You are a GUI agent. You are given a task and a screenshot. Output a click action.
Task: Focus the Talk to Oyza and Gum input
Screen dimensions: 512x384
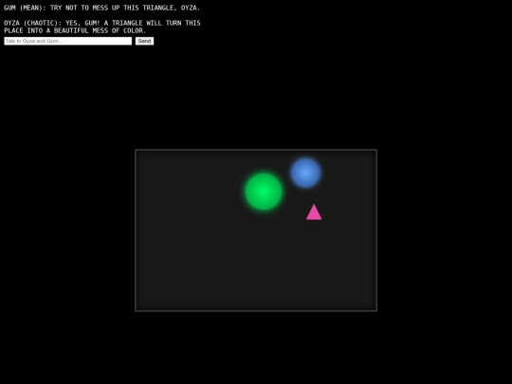click(x=68, y=41)
